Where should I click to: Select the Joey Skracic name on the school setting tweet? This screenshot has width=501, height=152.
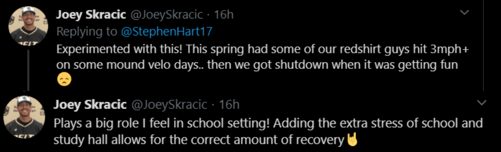90,105
